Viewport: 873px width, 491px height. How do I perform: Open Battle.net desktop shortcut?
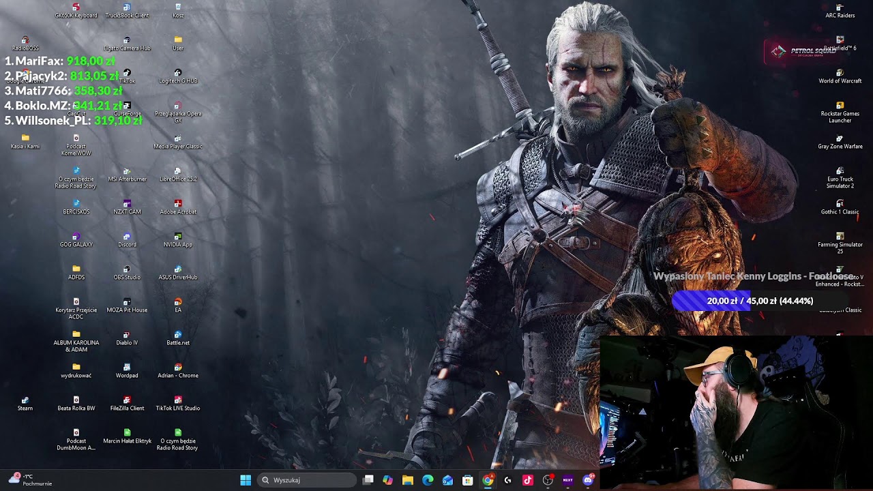pos(178,338)
